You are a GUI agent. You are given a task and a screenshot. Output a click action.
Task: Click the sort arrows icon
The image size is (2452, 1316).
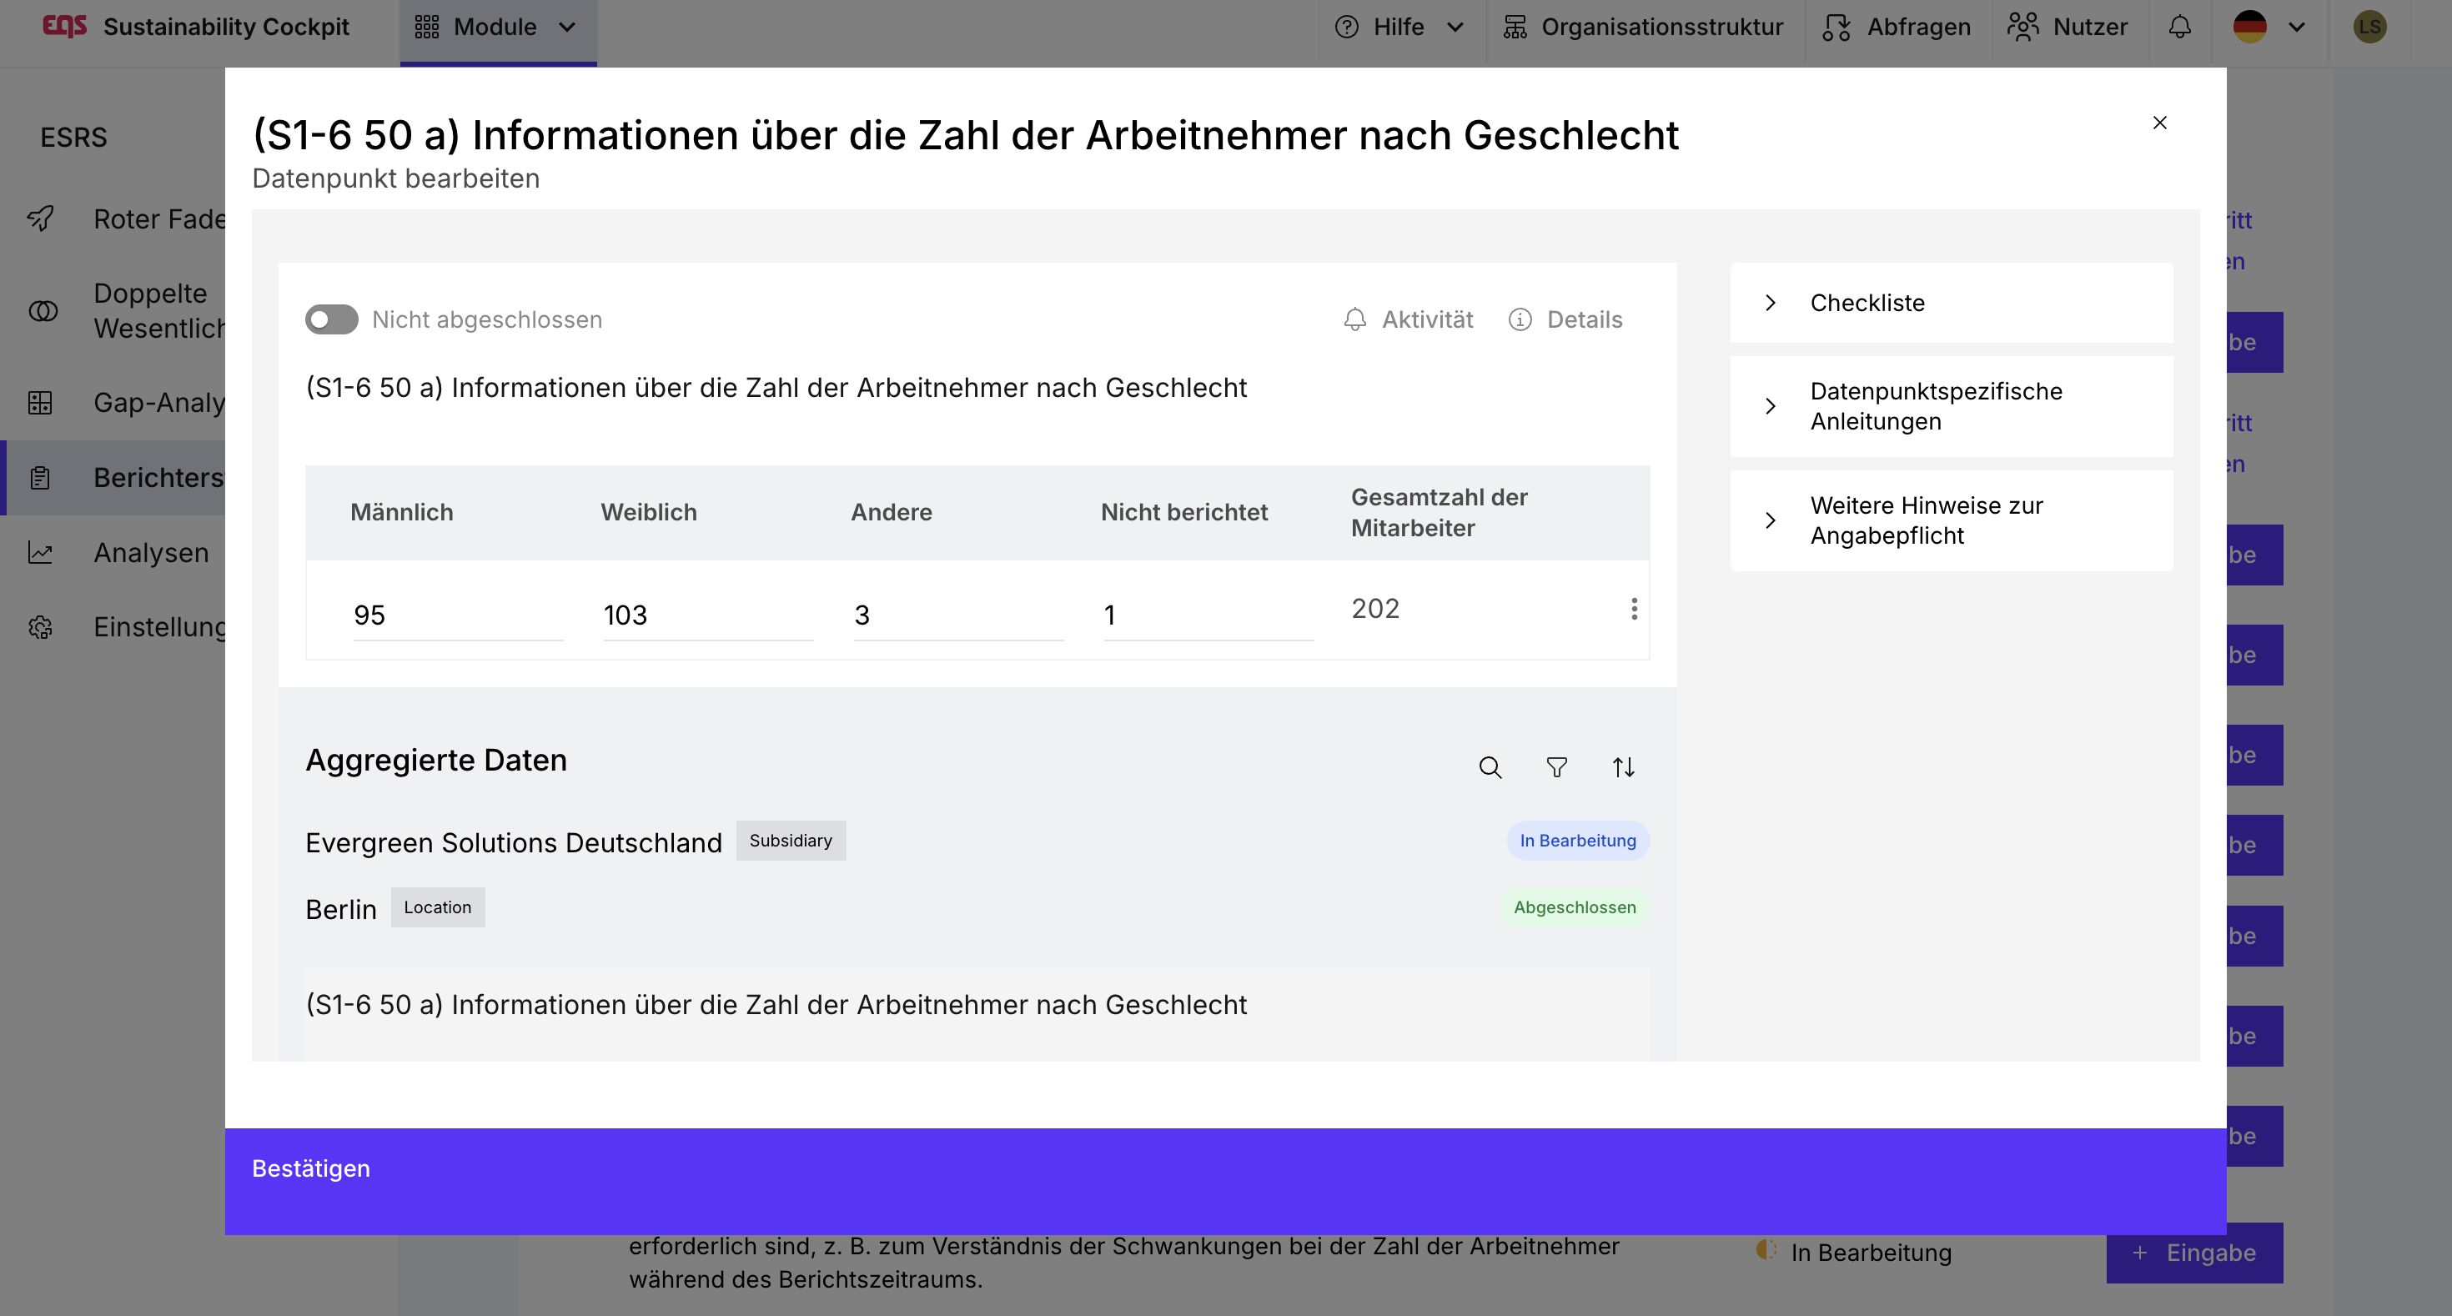[x=1623, y=767]
